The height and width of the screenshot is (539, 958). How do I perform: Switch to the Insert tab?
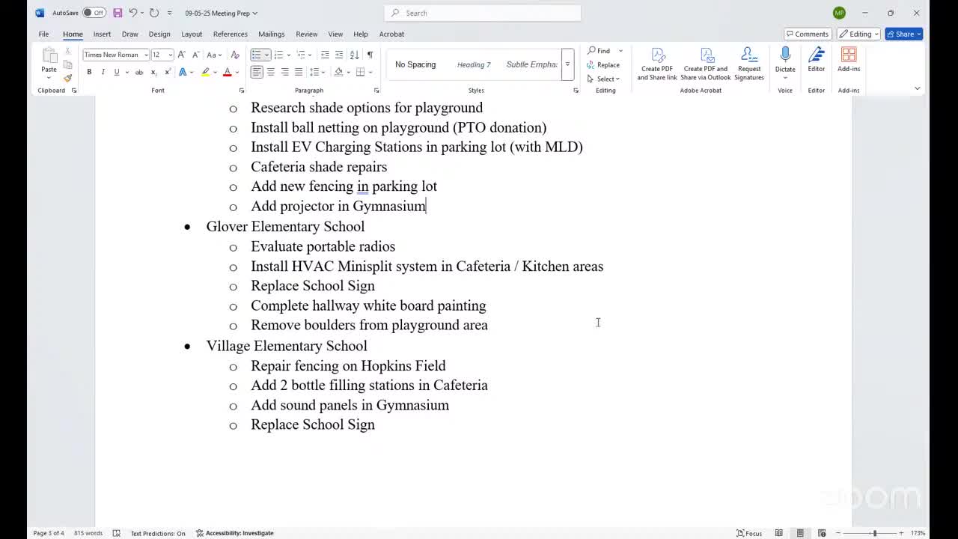tap(102, 34)
